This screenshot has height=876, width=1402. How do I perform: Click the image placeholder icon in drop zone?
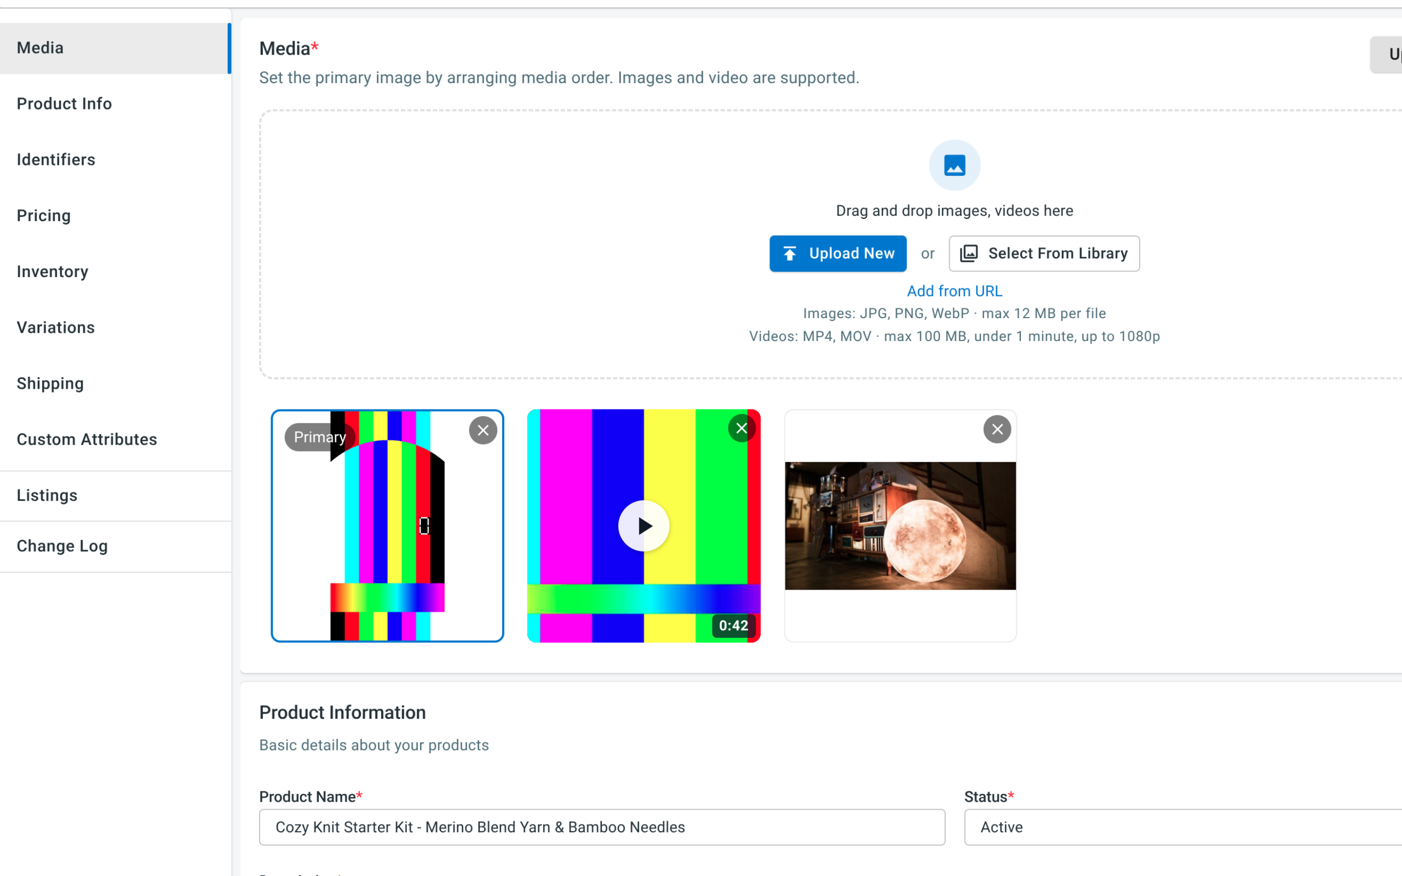[x=954, y=165]
